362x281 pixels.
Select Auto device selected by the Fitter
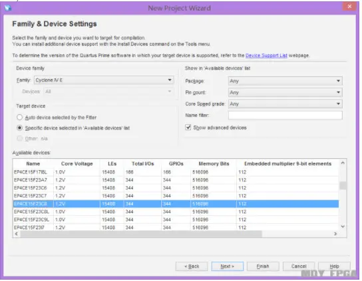coord(19,118)
